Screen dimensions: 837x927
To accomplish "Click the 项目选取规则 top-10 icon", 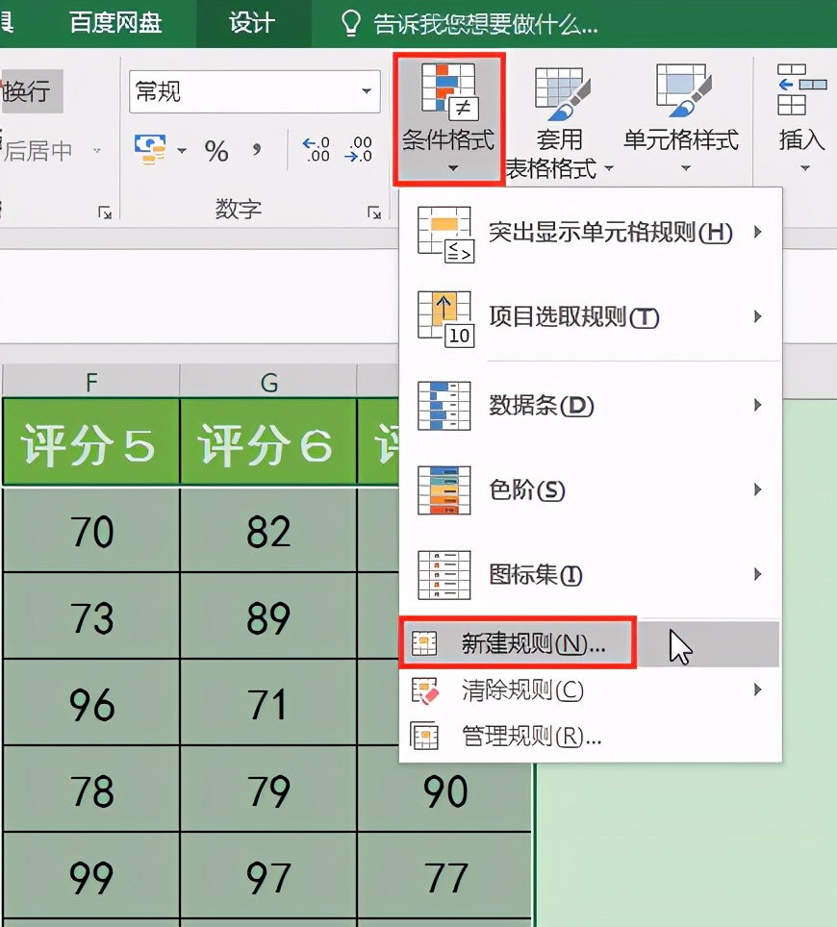I will pyautogui.click(x=445, y=318).
